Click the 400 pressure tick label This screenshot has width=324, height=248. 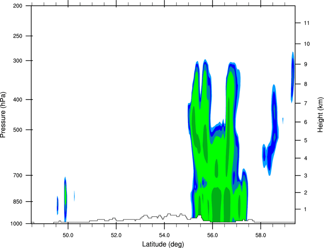[x=18, y=100]
